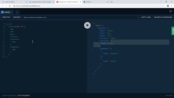Reload the browser page
The width and height of the screenshot is (174, 98).
(x=10, y=6)
